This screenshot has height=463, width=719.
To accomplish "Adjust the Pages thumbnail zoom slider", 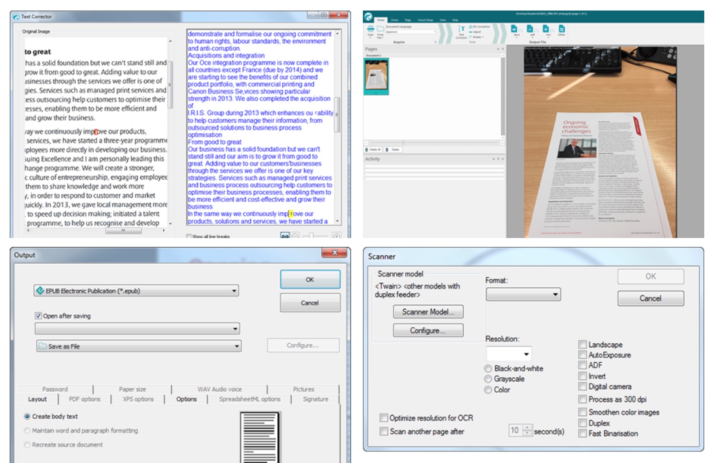I will tap(403, 143).
